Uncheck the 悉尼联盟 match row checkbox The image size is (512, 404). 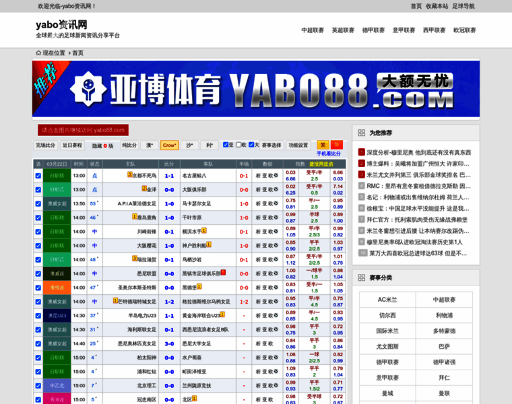coord(38,274)
